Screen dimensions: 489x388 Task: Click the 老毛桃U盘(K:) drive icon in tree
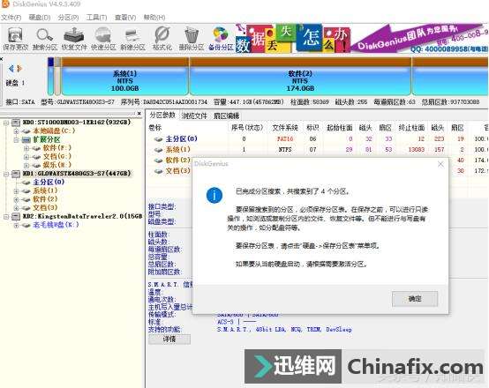26,225
